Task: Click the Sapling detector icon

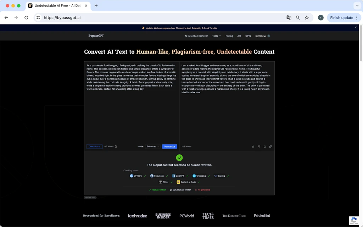Action: point(216,176)
